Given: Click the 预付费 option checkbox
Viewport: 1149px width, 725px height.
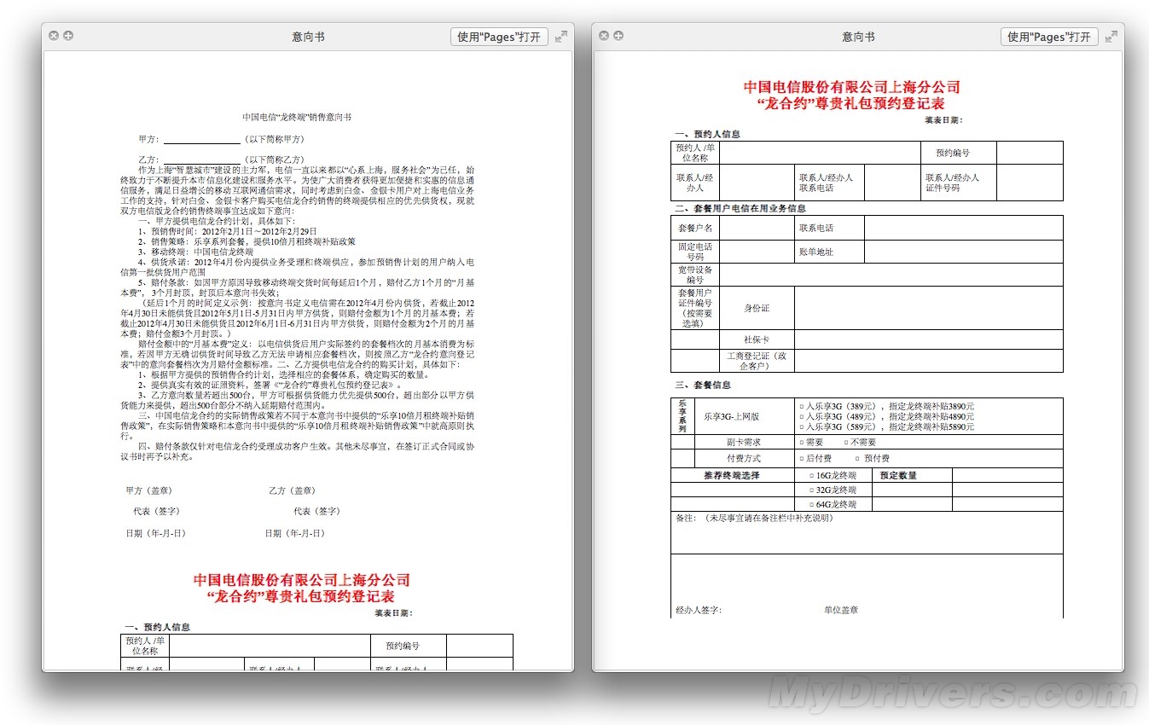Looking at the screenshot, I should [856, 458].
